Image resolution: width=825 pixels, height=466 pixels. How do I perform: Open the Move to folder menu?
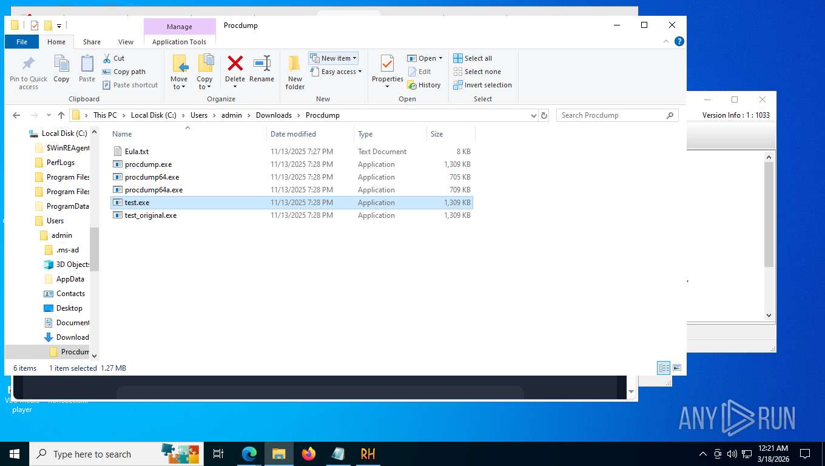coord(179,72)
